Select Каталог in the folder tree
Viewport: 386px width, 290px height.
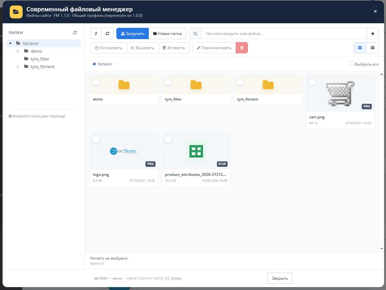pos(31,43)
